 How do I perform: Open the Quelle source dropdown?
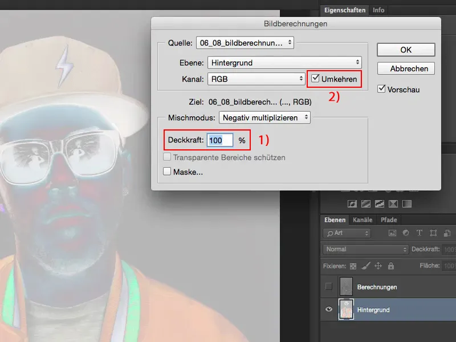pos(245,43)
